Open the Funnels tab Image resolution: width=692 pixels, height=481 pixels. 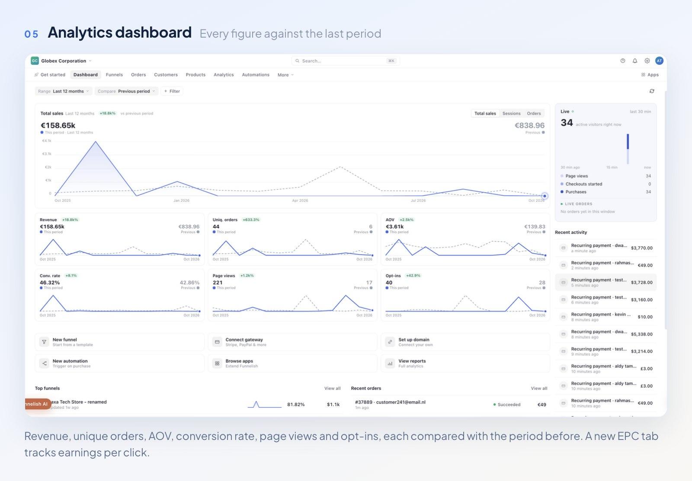tap(114, 75)
